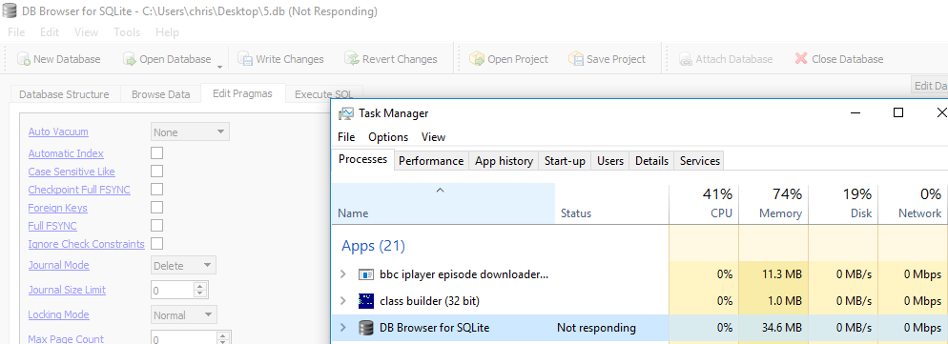
Task: Open the Performance tab in Task Manager
Action: pyautogui.click(x=431, y=161)
